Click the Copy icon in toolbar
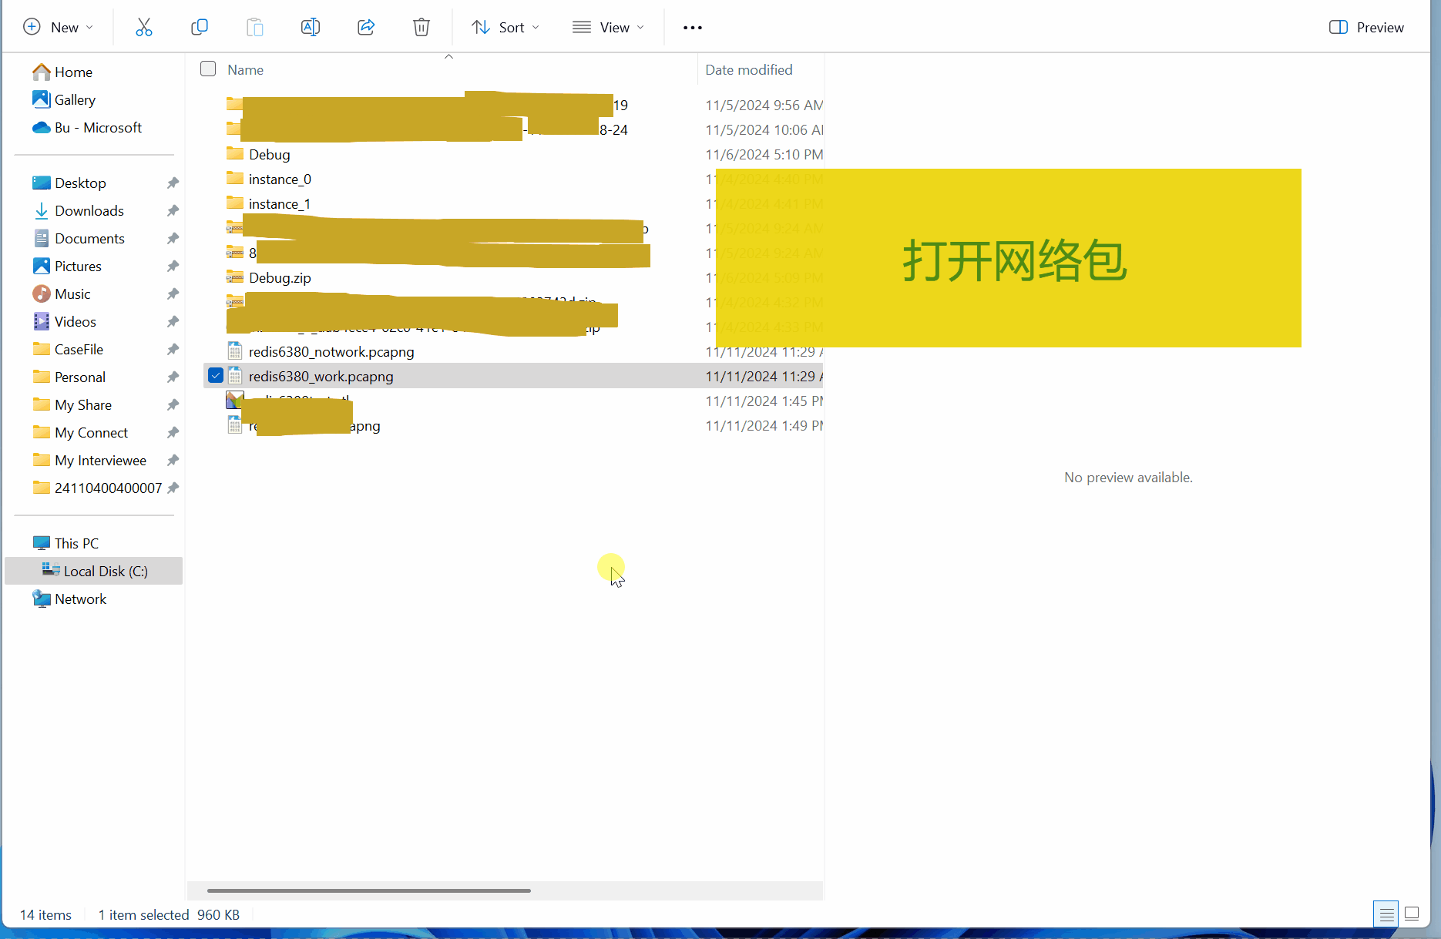The image size is (1441, 939). pos(200,28)
